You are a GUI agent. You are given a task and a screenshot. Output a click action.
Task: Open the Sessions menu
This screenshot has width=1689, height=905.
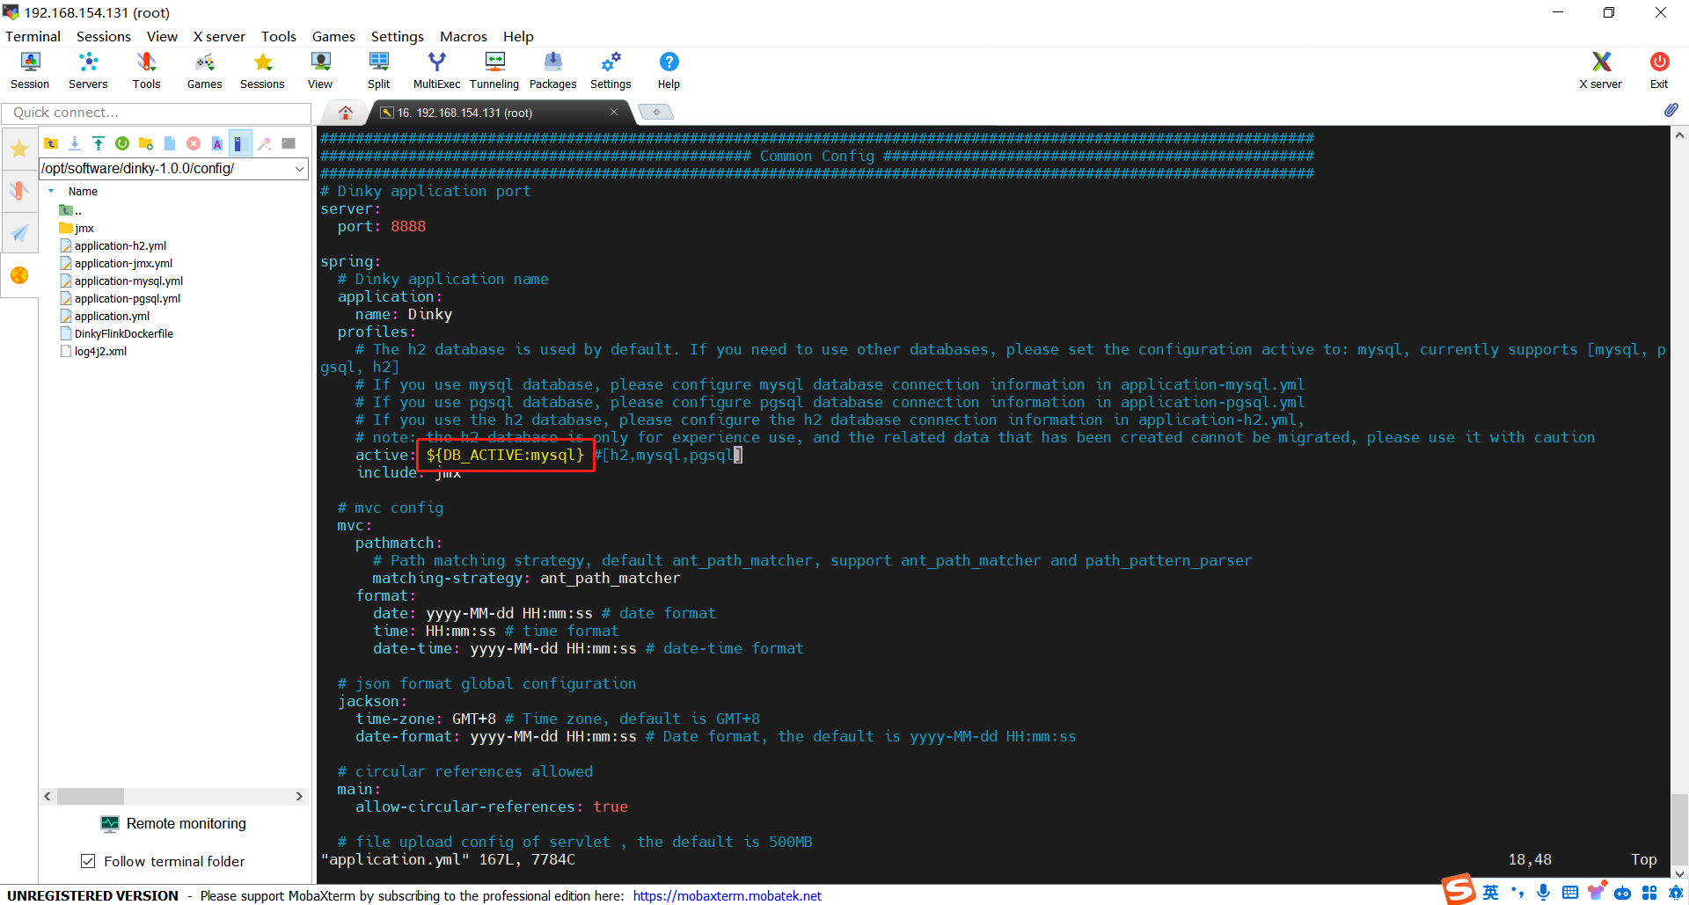tap(103, 36)
